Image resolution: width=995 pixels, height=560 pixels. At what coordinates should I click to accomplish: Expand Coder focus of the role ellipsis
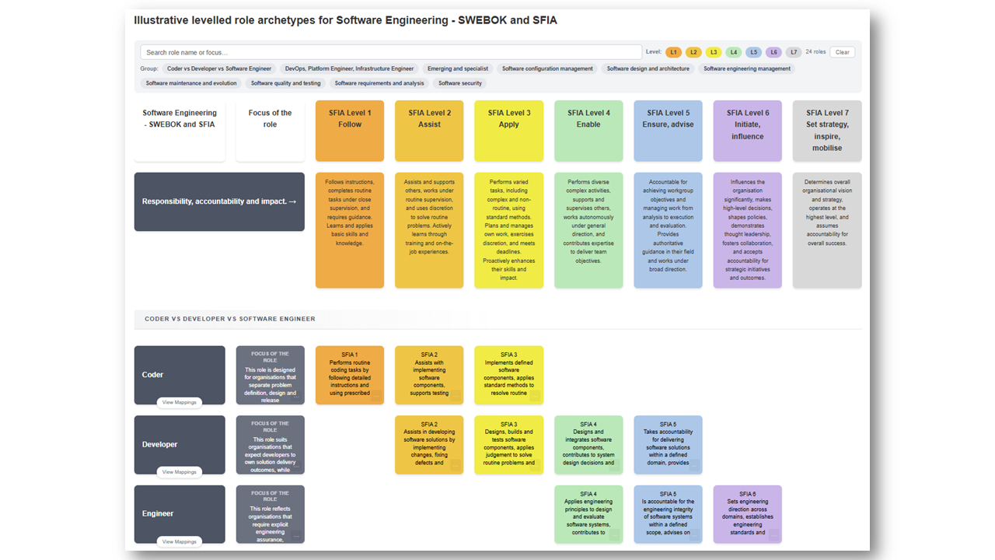[296, 396]
